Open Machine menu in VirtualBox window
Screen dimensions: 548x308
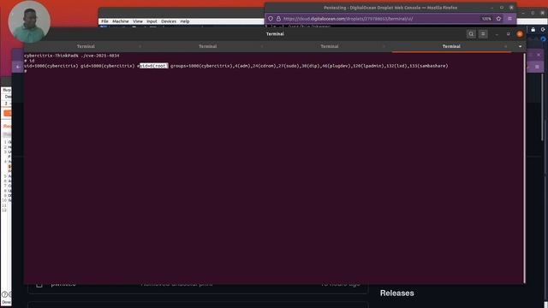121,21
